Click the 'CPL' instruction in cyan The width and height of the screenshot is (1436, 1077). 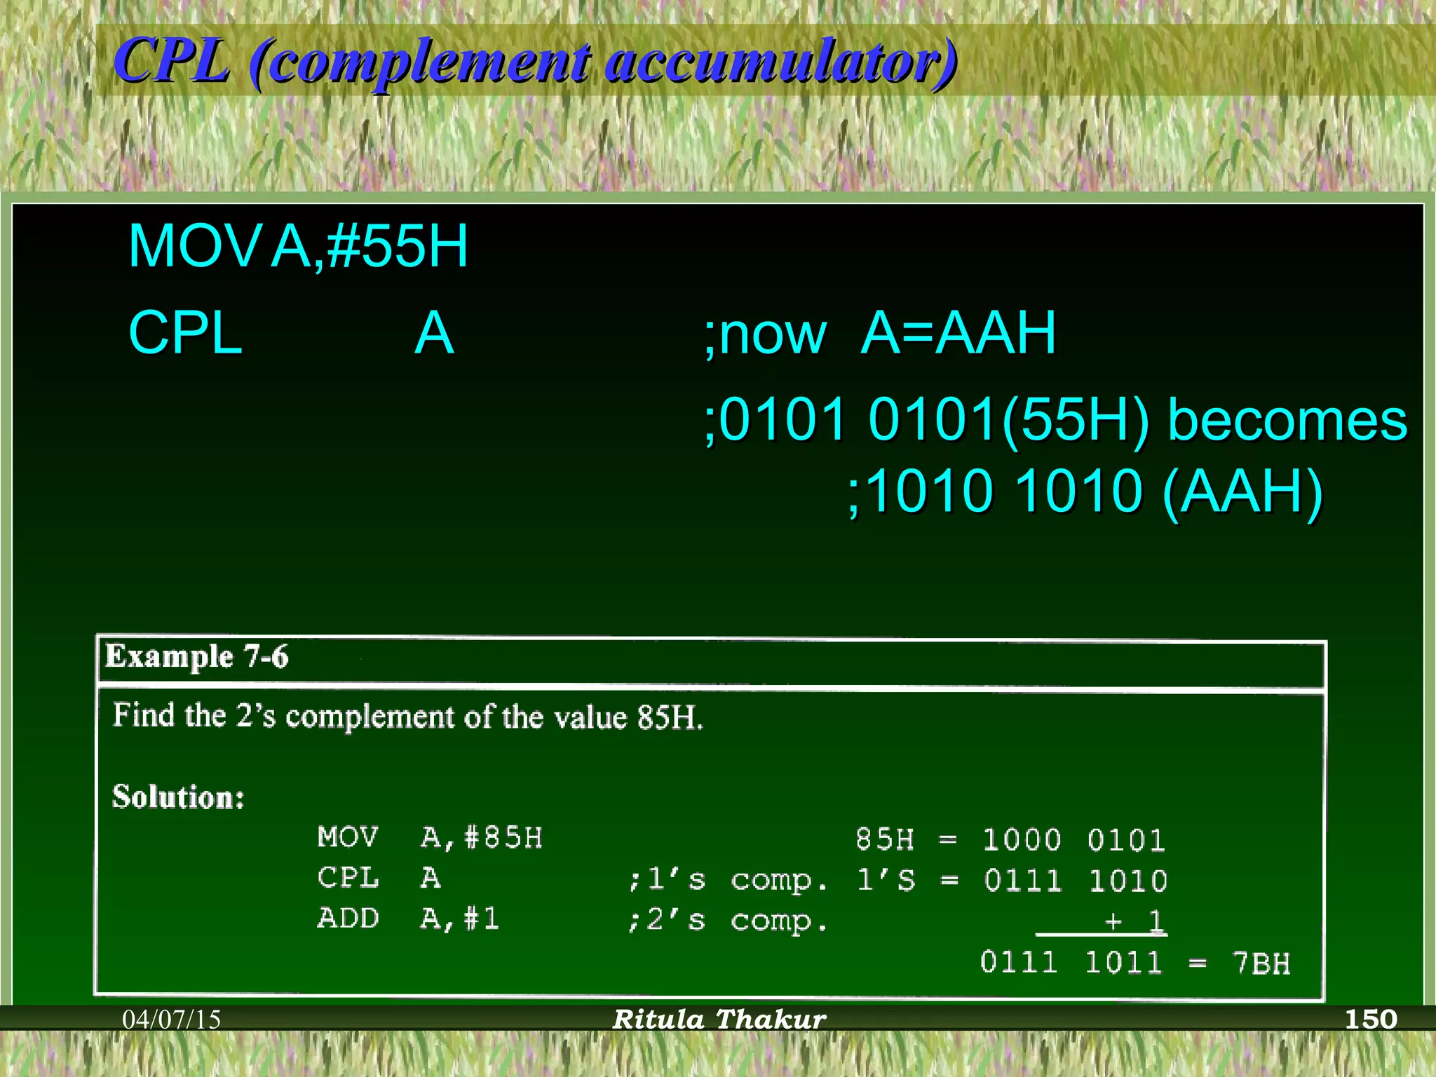186,333
